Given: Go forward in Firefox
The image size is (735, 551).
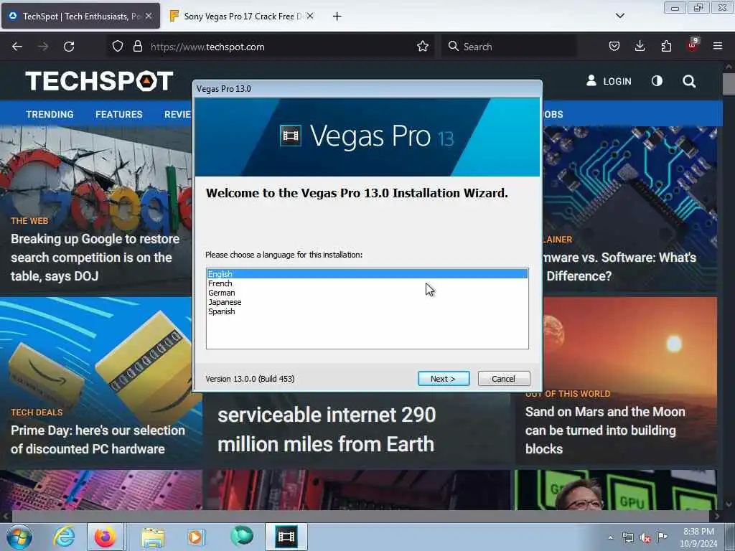Looking at the screenshot, I should coord(43,47).
